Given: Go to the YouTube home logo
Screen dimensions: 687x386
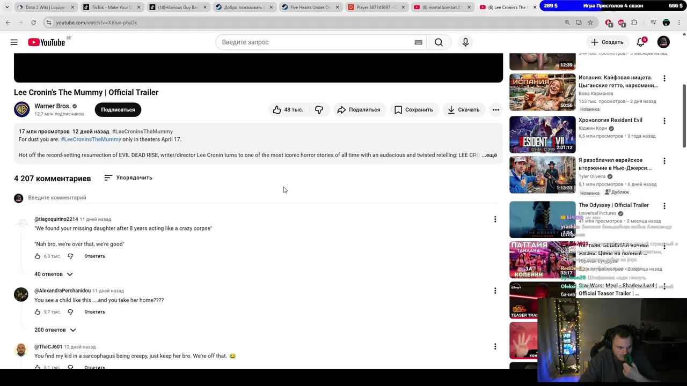Looking at the screenshot, I should pos(47,42).
